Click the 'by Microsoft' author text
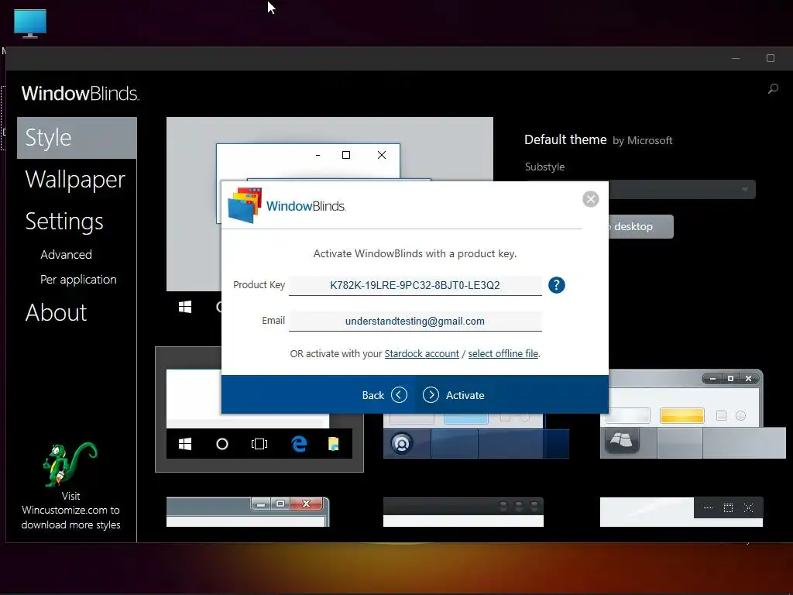Viewport: 793px width, 595px height. [x=643, y=141]
